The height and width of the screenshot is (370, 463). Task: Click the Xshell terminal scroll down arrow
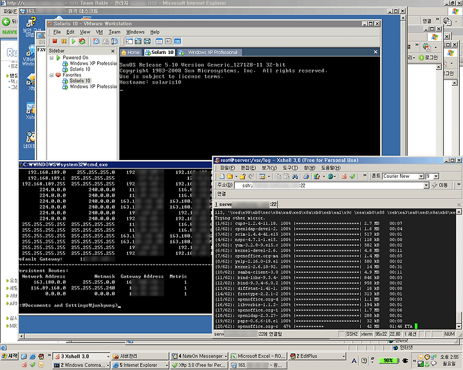tap(459, 326)
